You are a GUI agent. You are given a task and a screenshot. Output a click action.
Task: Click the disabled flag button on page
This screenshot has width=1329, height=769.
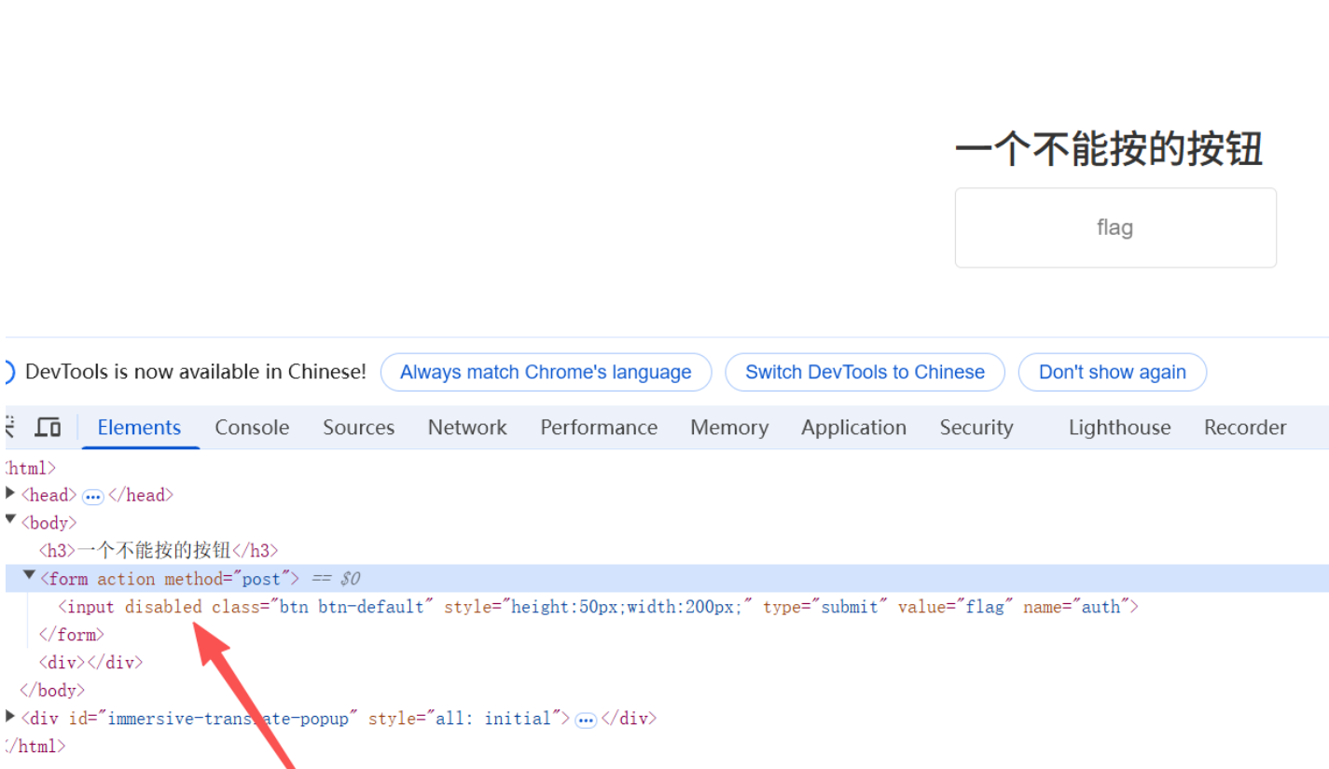point(1115,227)
